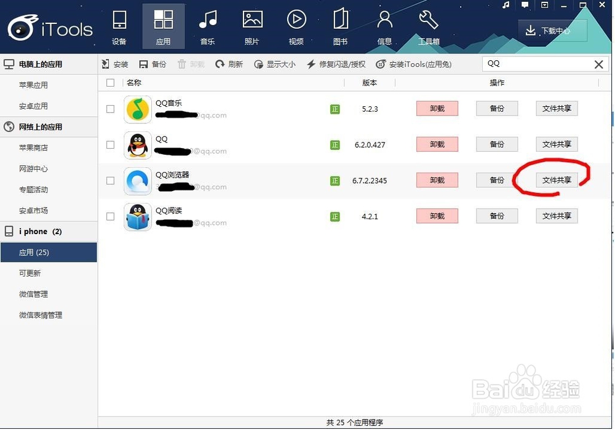This screenshot has height=430, width=615.
Task: Collapse the 网络上的应用 sidebar group
Action: (49, 127)
